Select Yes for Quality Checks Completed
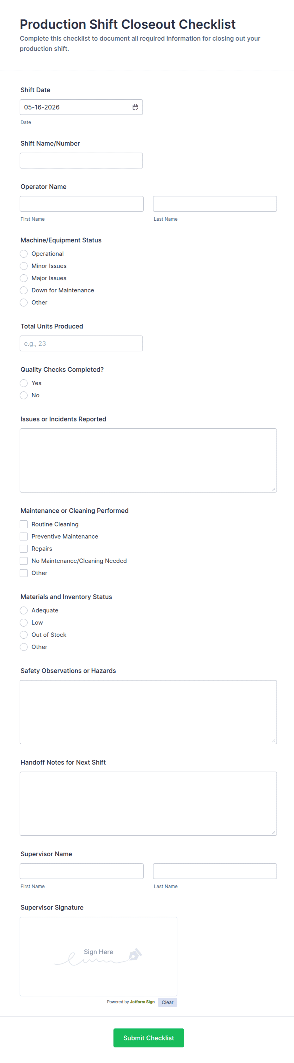 [24, 383]
